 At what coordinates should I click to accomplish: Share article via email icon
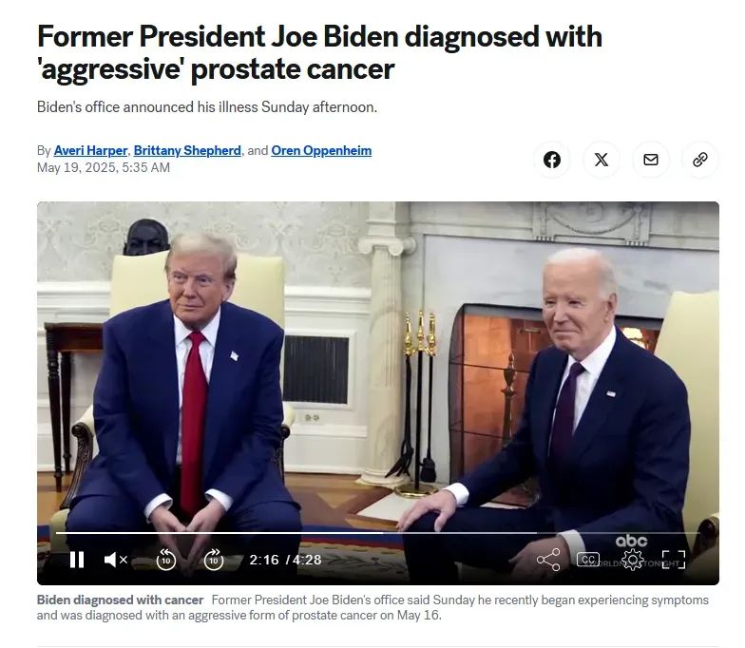(650, 160)
